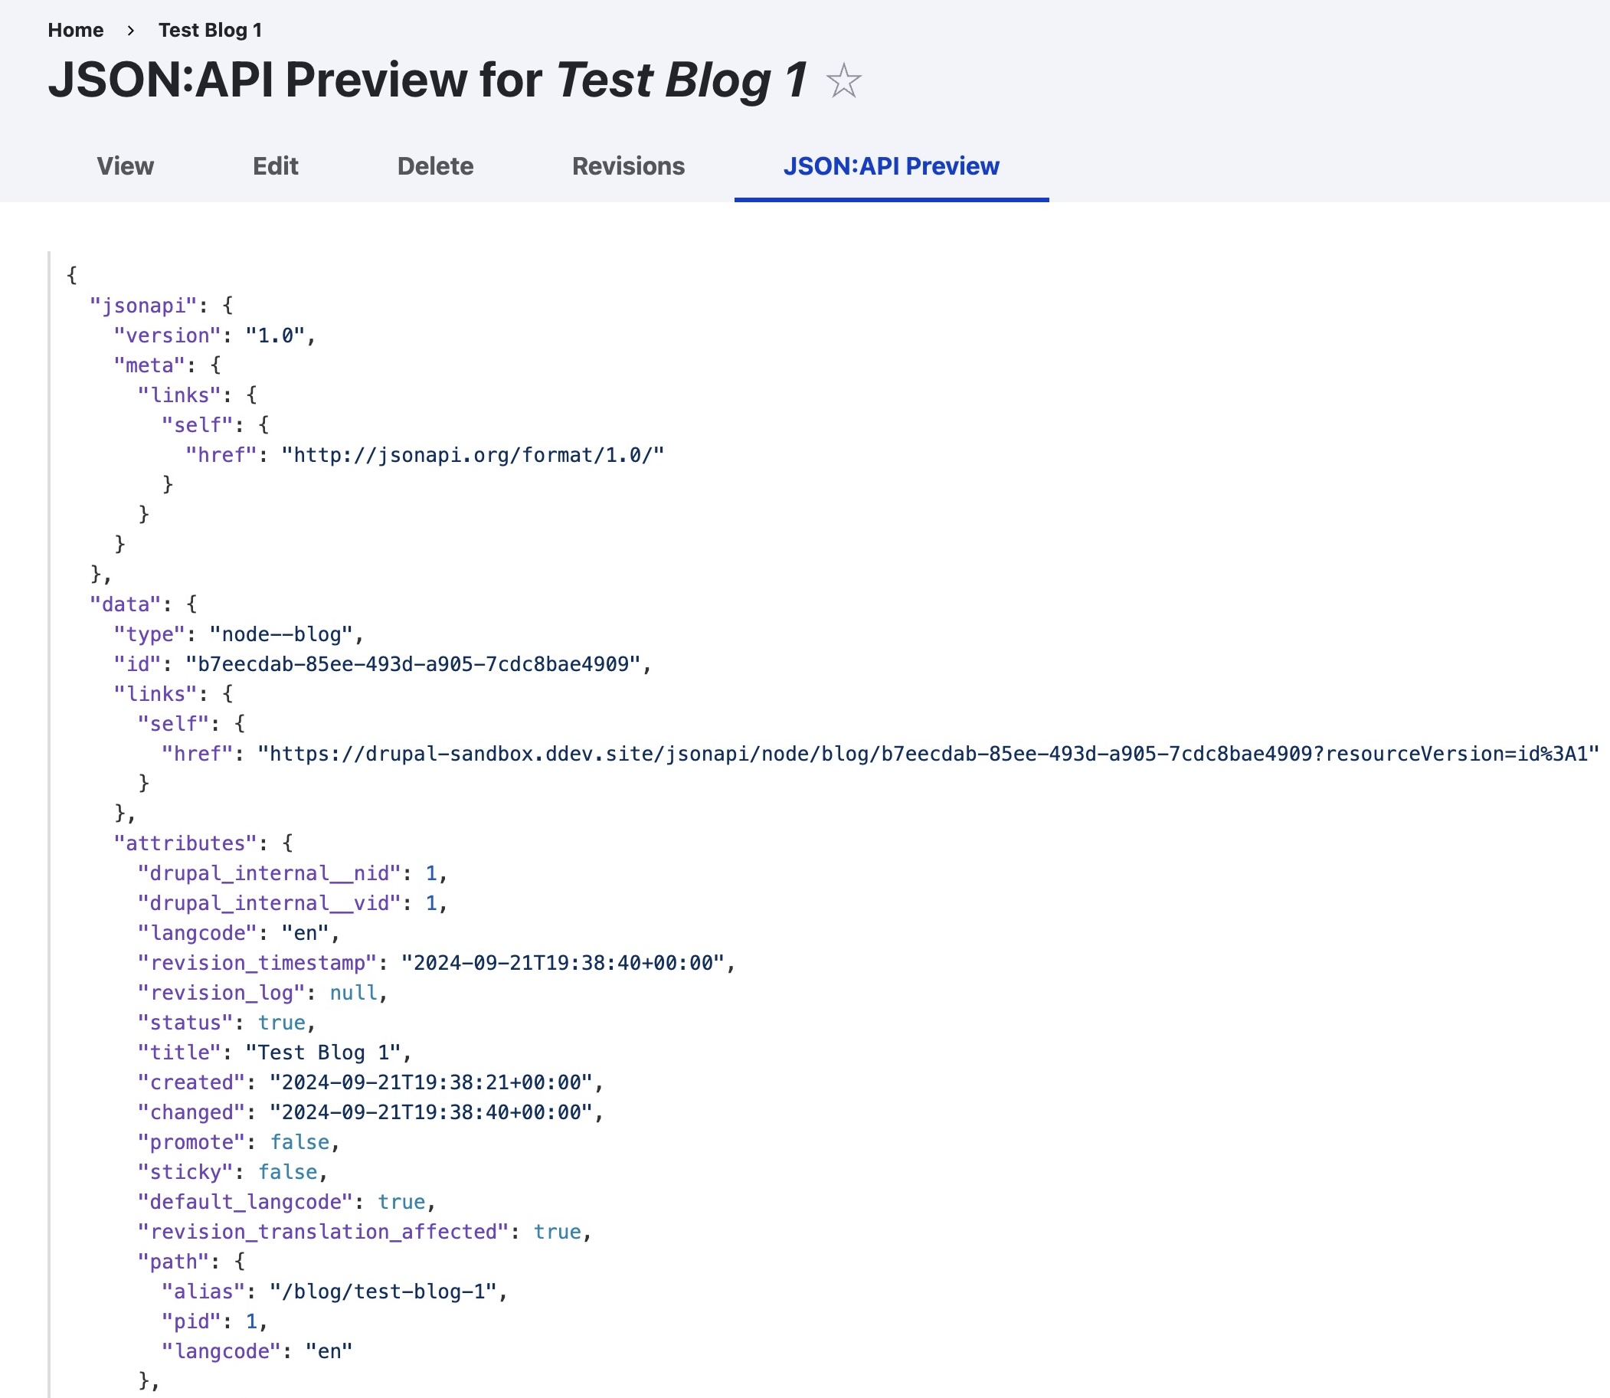Click the Test Blog 1 breadcrumb

(210, 30)
